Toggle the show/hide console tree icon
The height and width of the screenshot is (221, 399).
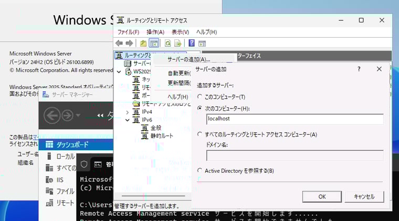(154, 43)
